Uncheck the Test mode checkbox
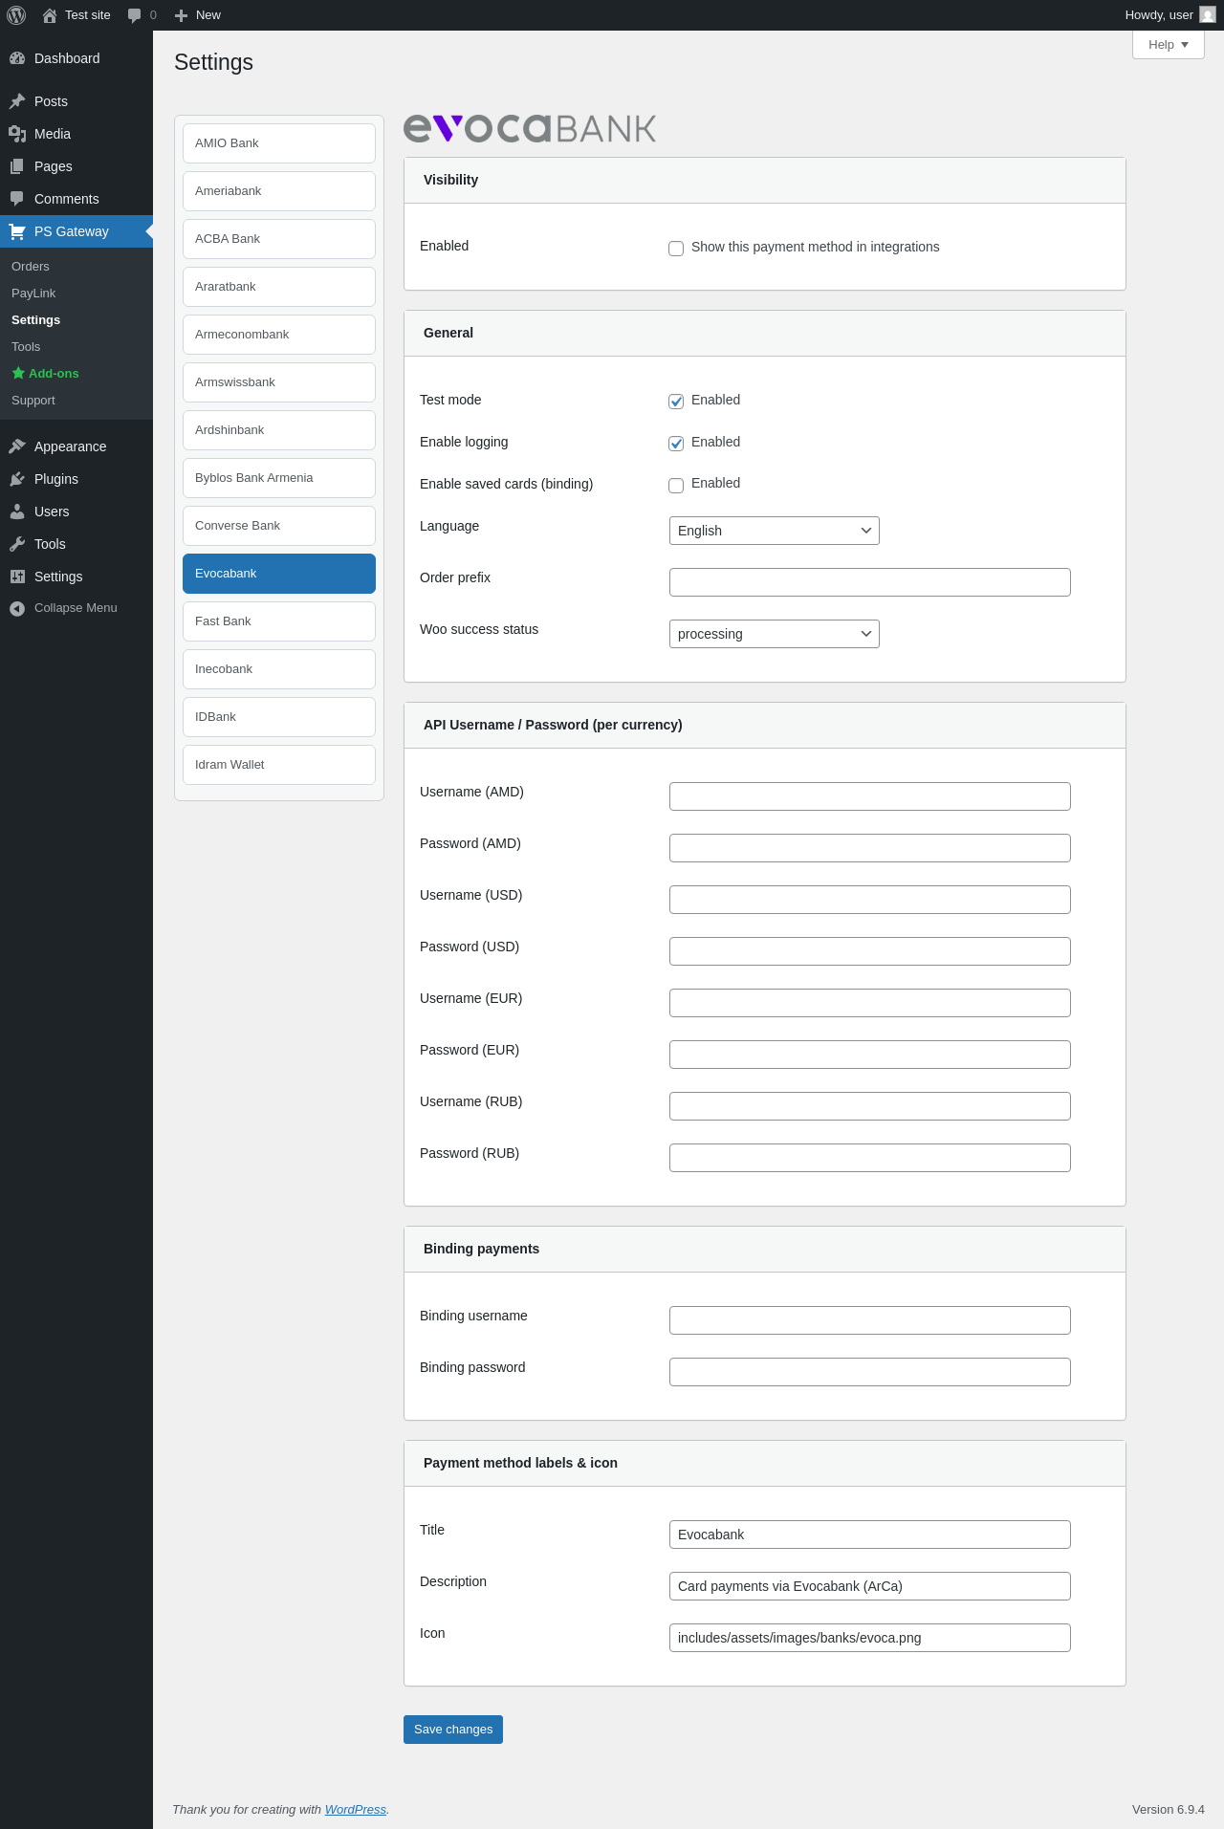Image resolution: width=1224 pixels, height=1829 pixels. coord(676,402)
